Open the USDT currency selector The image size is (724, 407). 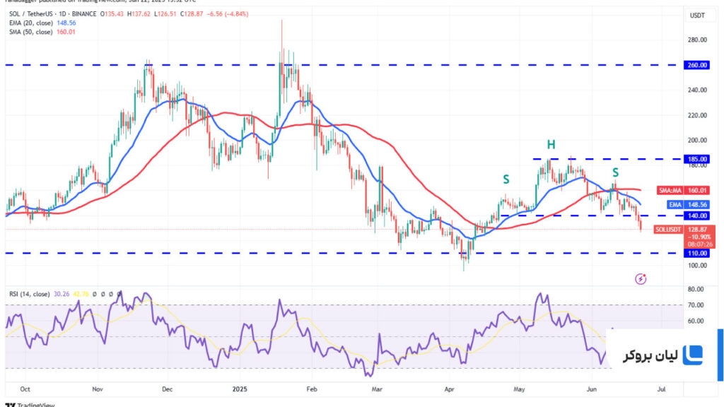[x=697, y=16]
